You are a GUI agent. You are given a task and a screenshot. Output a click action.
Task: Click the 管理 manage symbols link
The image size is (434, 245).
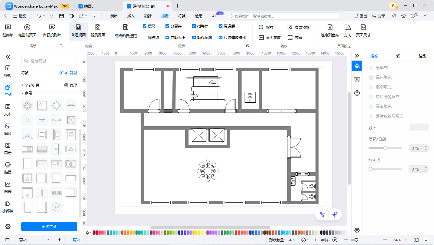[70, 85]
